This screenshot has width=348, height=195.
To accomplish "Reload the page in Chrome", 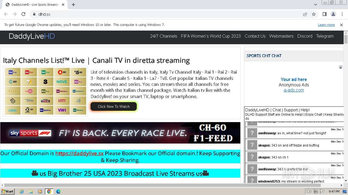I will tap(23, 14).
